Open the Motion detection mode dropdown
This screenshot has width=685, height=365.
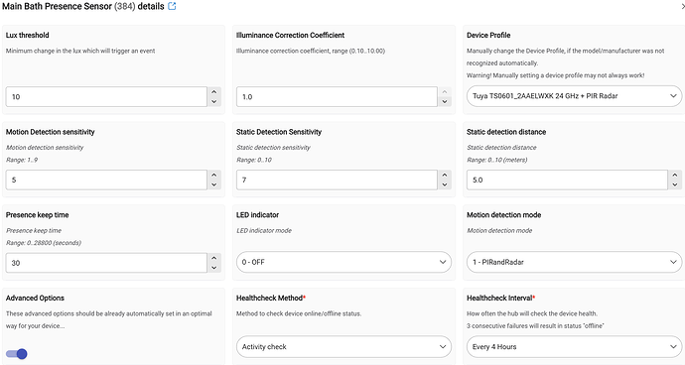[574, 262]
